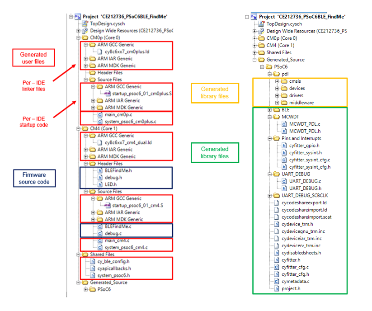The image size is (372, 311).
Task: Click the pdl folder icon
Action: (x=277, y=74)
